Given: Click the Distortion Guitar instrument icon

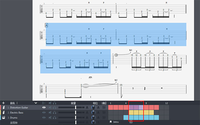Looking at the screenshot, I should tap(4, 108).
